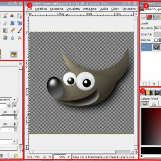Select the Scale tool
Image resolution: width=161 pixels, height=161 pixels.
[x=20, y=23]
